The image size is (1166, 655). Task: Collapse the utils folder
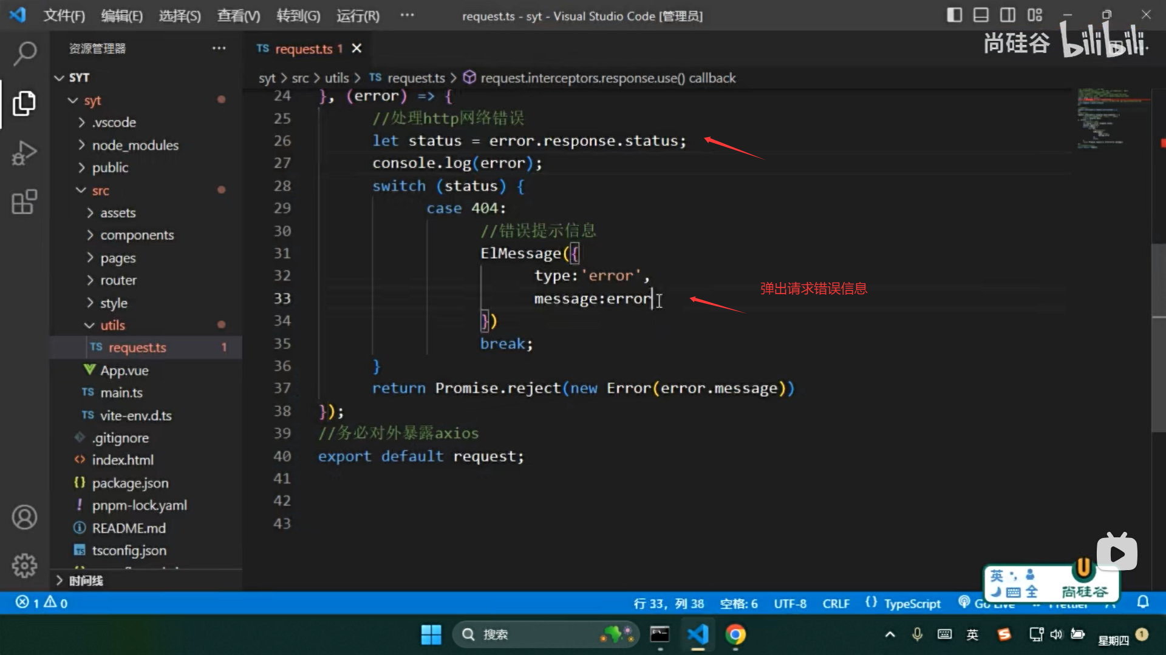112,325
